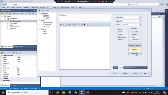Toggle italic in the notes editor
168x95 pixels.
pyautogui.click(x=64, y=25)
